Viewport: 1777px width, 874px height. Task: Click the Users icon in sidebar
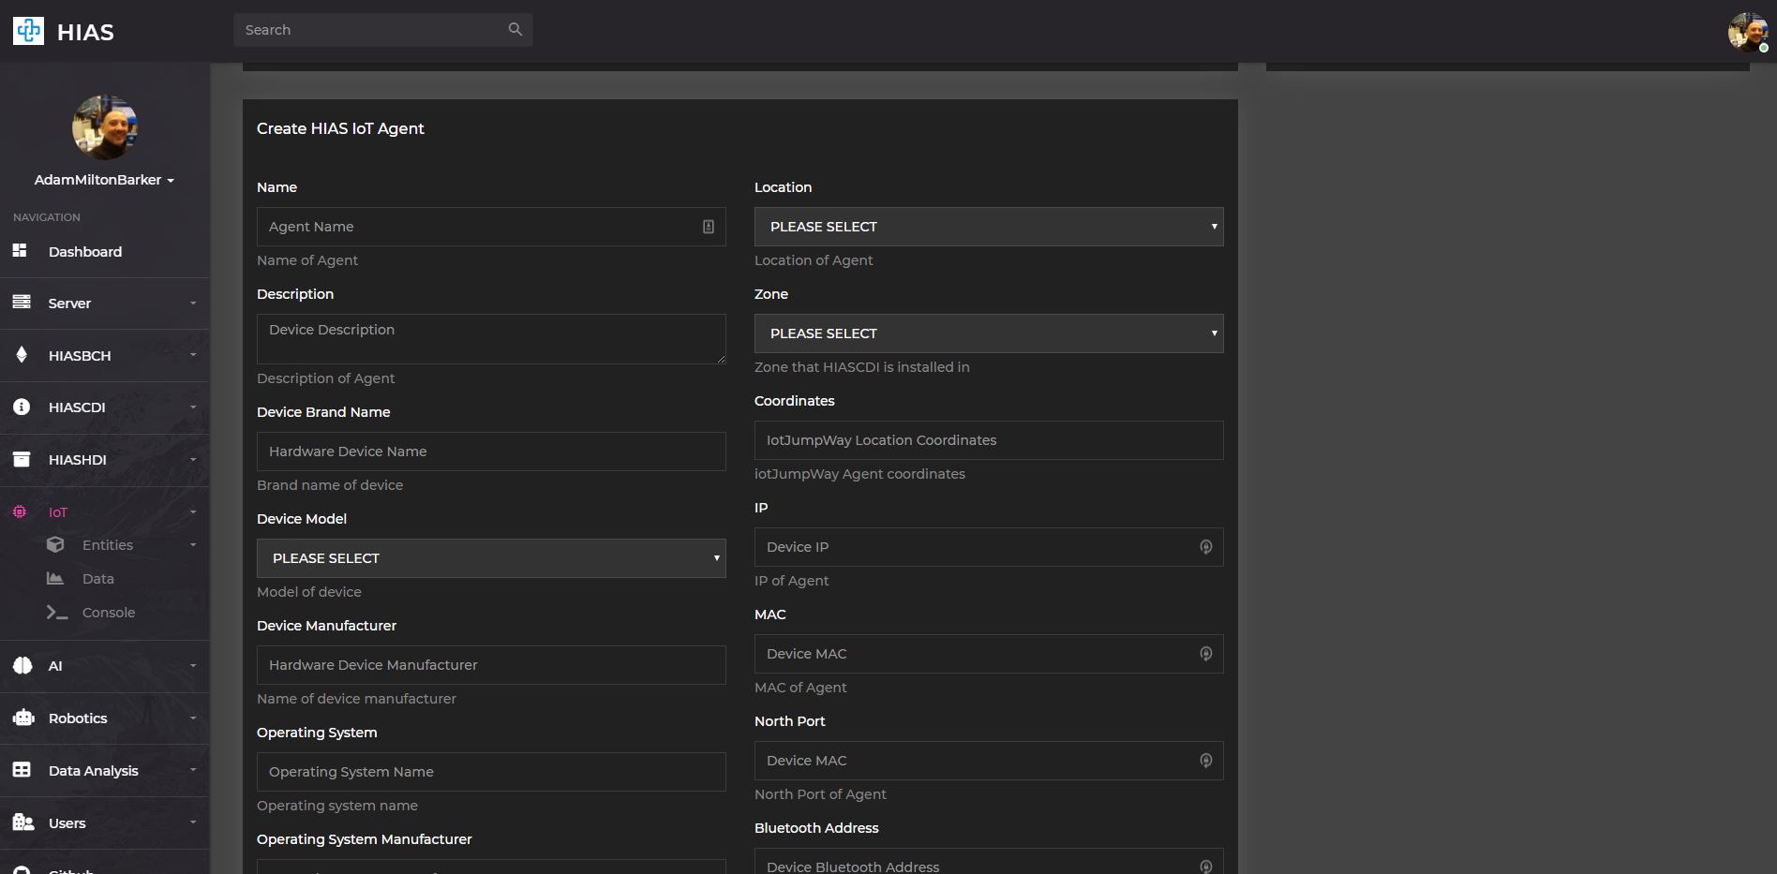coord(23,822)
